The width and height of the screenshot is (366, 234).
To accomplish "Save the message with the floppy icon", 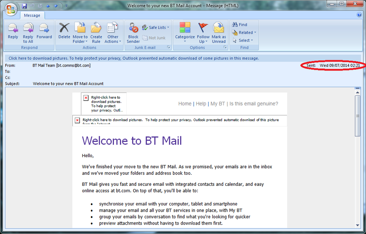I will click(x=24, y=6).
